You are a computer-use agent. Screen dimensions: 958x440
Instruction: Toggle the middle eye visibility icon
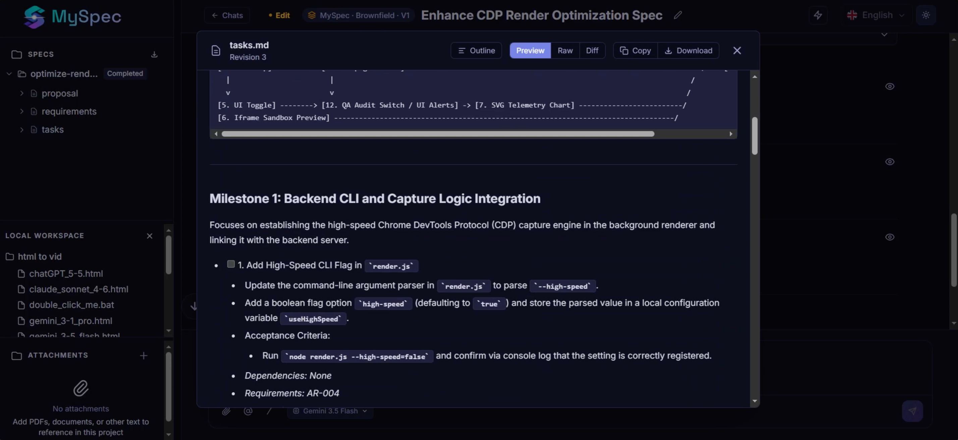point(890,162)
